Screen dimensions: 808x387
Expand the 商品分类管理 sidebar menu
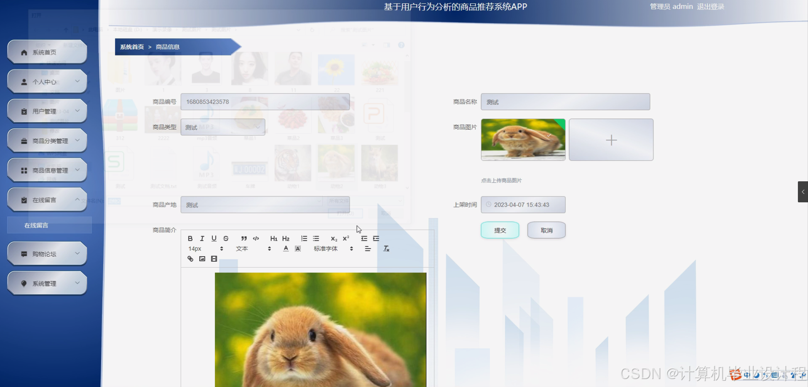(47, 140)
